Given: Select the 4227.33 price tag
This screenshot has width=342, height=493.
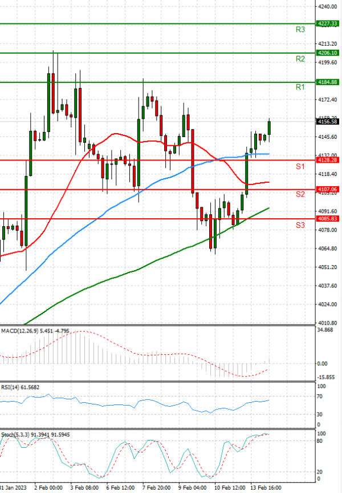Looking at the screenshot, I should pyautogui.click(x=328, y=23).
